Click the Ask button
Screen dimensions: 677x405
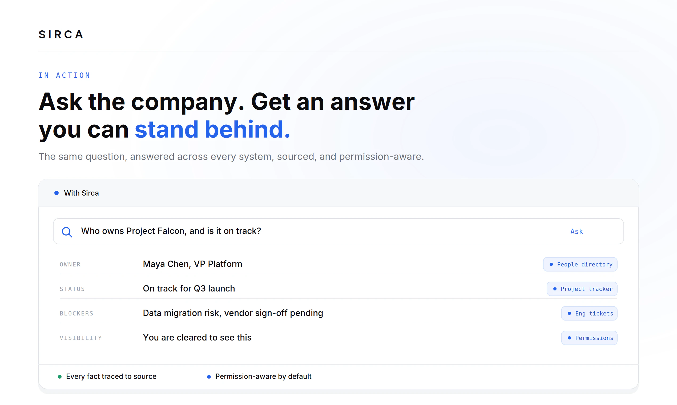(577, 232)
